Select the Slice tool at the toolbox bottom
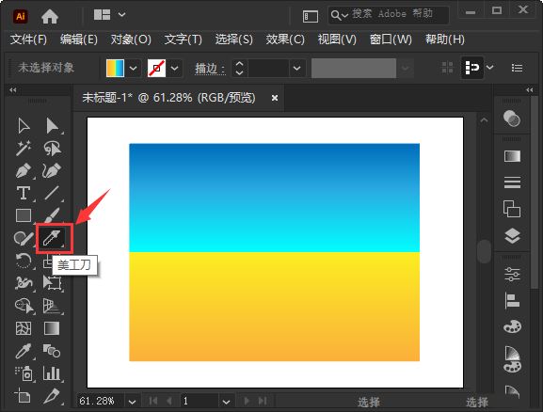Image resolution: width=543 pixels, height=412 pixels. [x=52, y=396]
